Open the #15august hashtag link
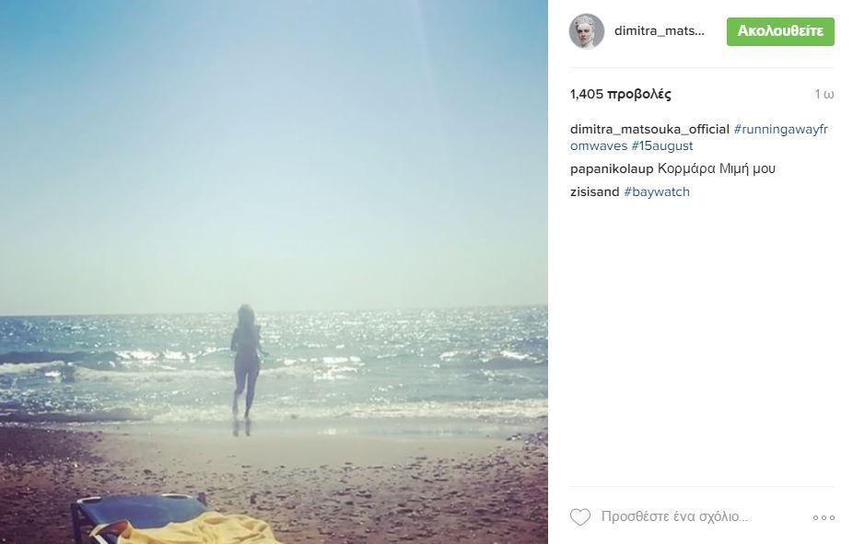This screenshot has height=544, width=853. tap(662, 145)
